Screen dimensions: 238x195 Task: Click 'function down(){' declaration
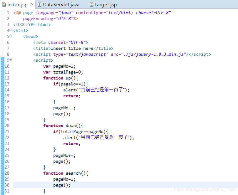coord(63,126)
